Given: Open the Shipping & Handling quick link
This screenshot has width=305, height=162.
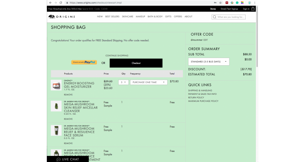Looking at the screenshot, I should click(200, 90).
